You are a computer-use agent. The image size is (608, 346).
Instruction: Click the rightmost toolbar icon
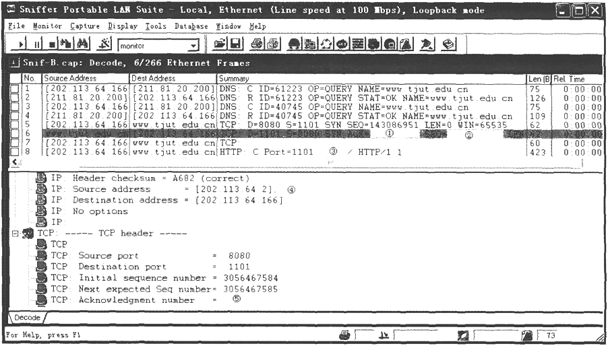448,45
